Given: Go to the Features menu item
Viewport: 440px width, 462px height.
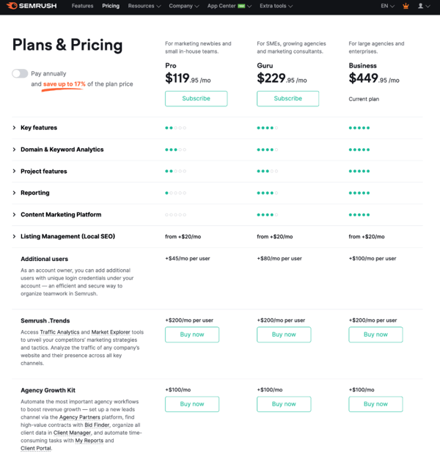Looking at the screenshot, I should [82, 6].
